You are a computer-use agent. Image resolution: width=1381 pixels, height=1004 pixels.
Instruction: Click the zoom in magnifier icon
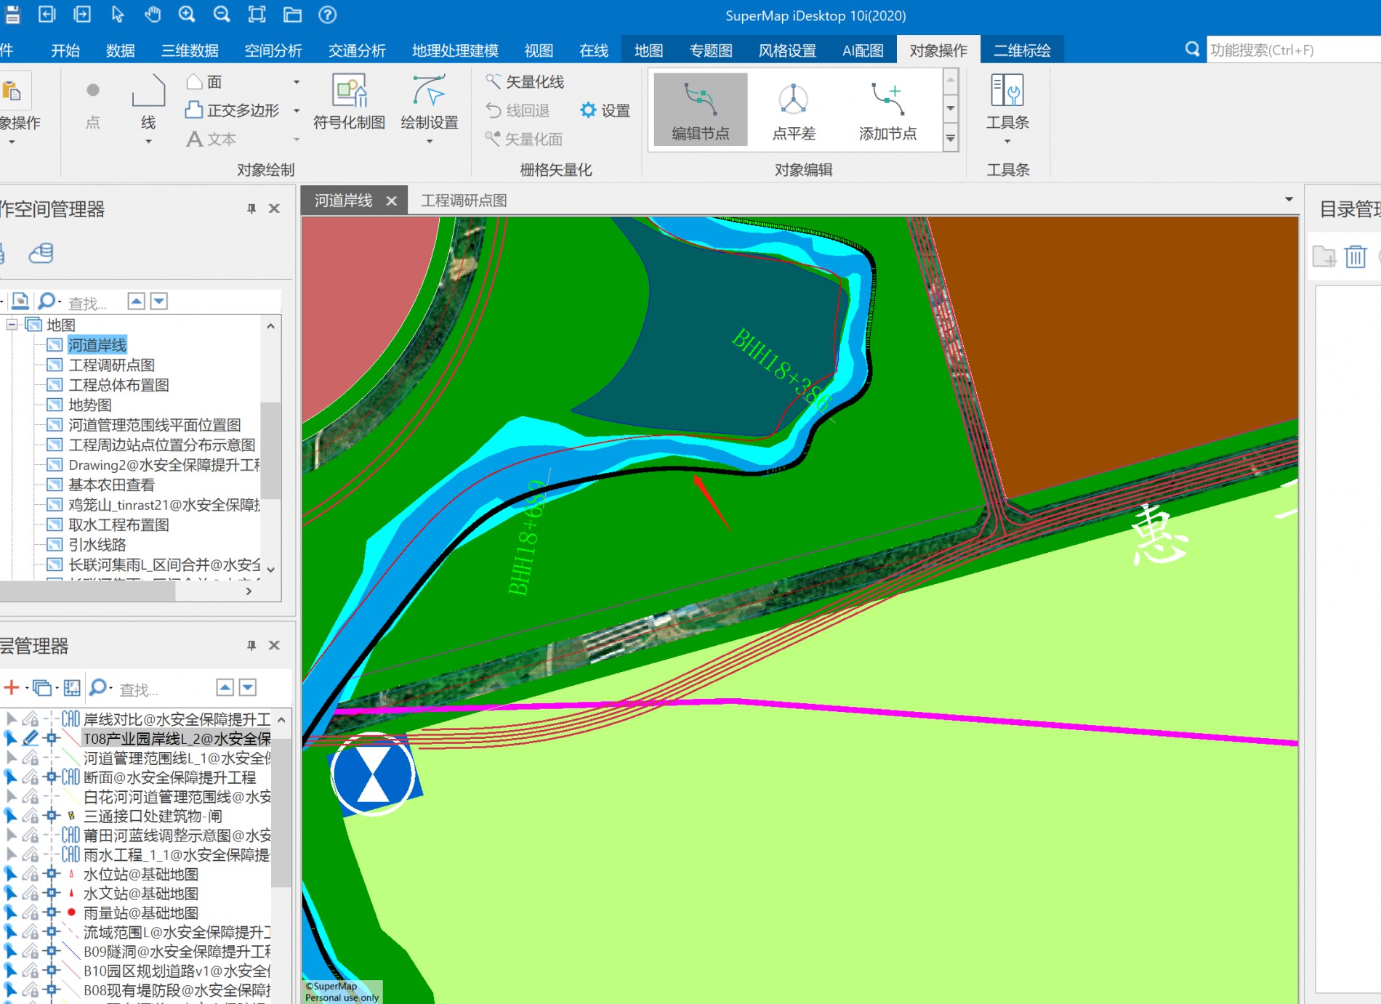(x=187, y=15)
